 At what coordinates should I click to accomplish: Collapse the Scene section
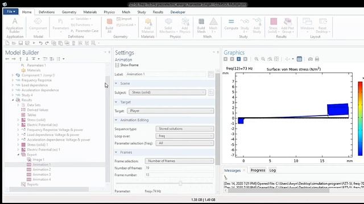click(116, 83)
